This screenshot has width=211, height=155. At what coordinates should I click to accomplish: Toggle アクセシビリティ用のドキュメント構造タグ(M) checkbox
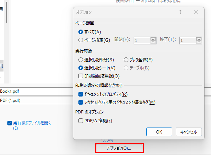tap(81, 103)
